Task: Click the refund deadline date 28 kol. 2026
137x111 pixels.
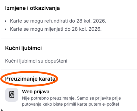Action: click(x=91, y=21)
